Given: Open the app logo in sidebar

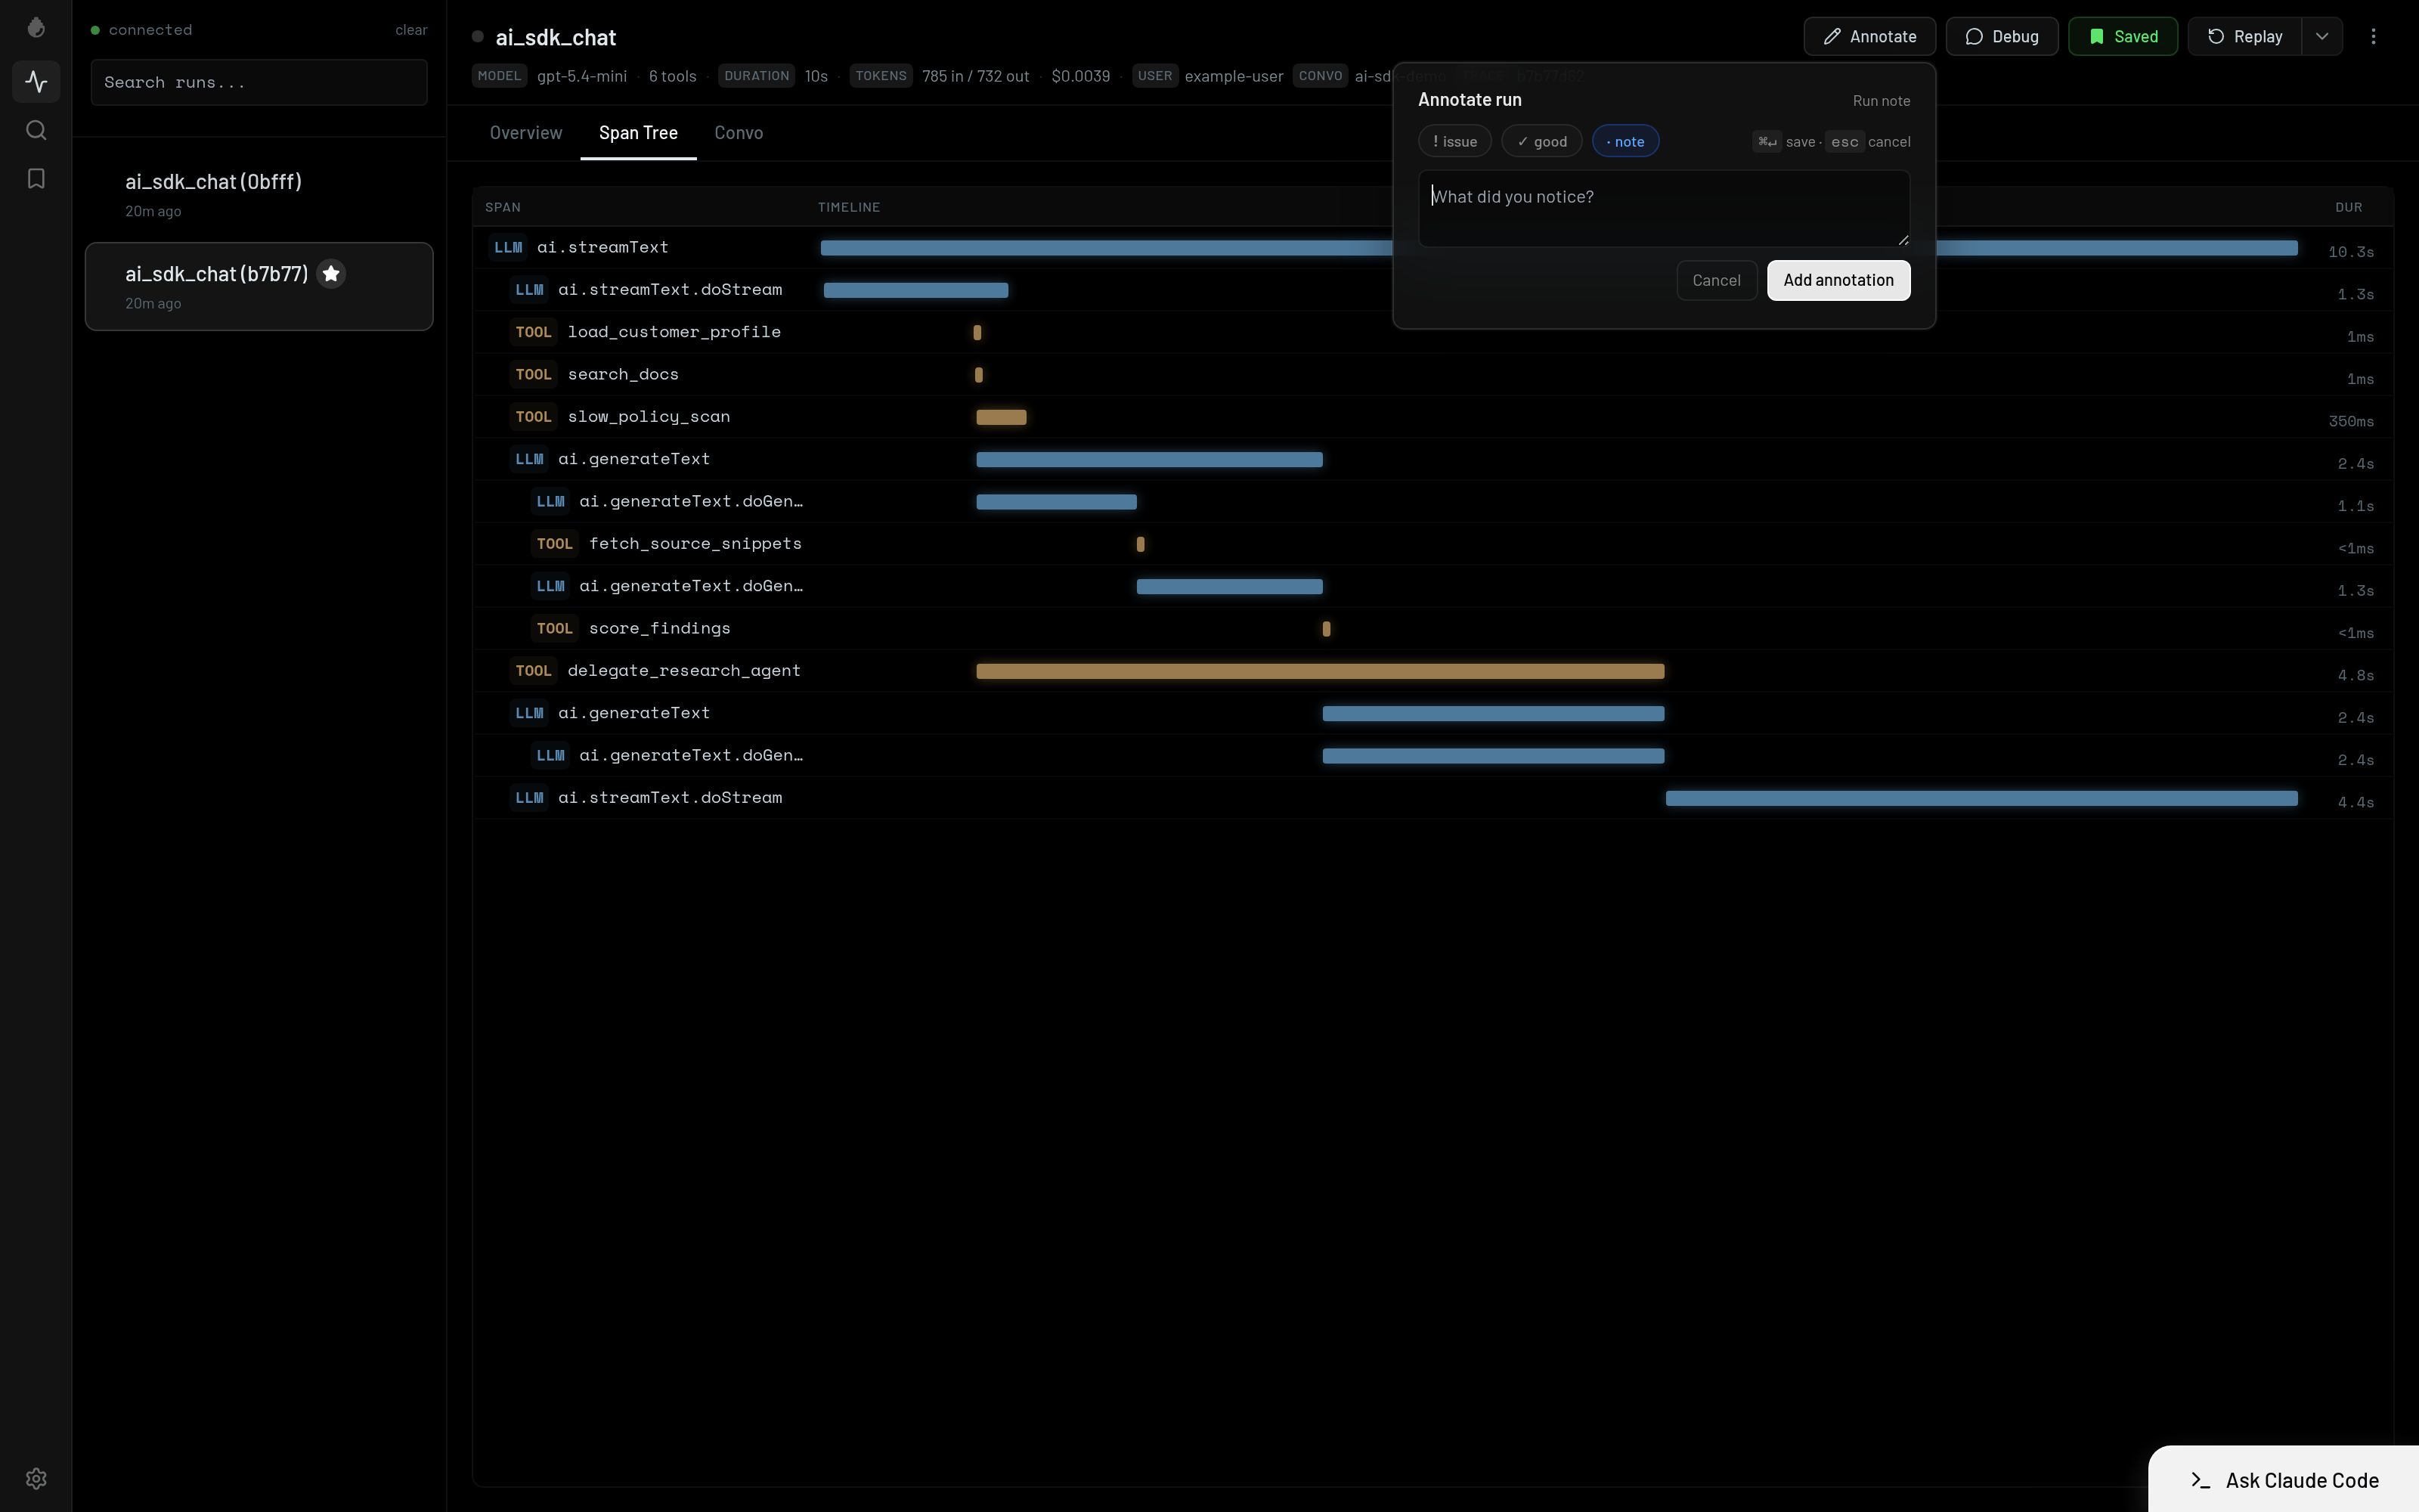Looking at the screenshot, I should click(x=36, y=28).
